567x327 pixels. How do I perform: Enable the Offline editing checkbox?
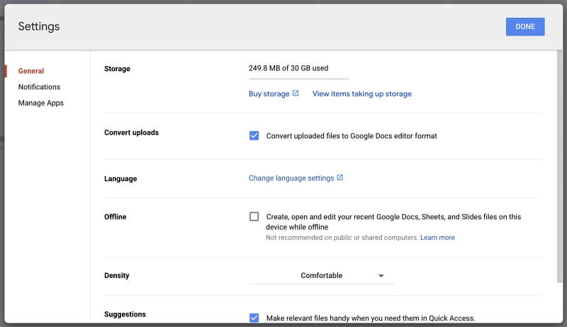[254, 216]
